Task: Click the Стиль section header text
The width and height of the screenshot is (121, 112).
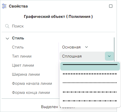Action: (x=18, y=38)
